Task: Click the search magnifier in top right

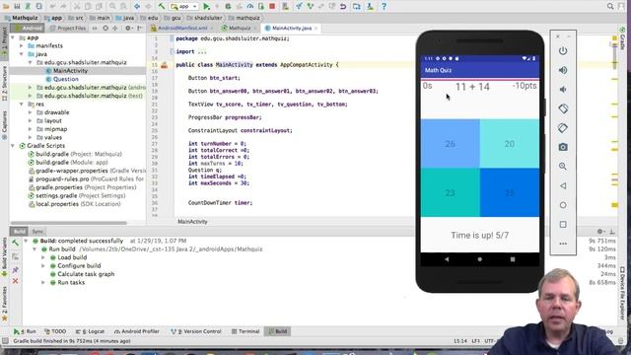Action: coord(610,7)
